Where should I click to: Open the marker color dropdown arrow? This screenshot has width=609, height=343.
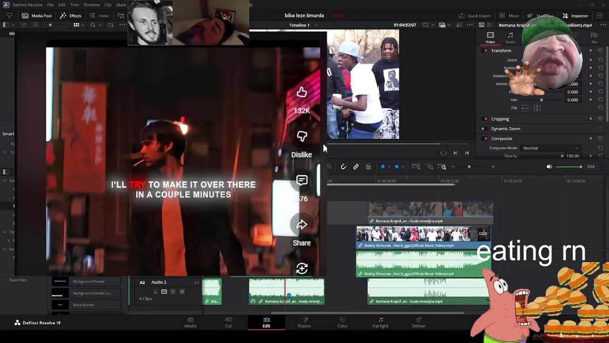403,167
